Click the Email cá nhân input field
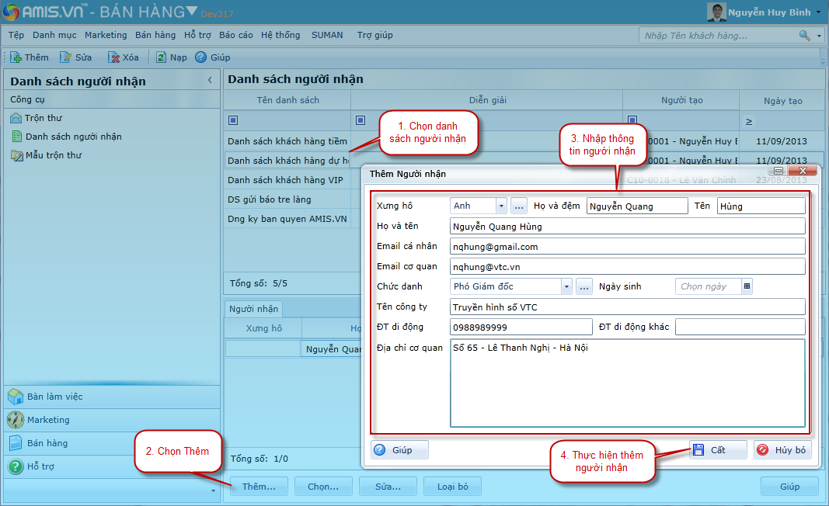Viewport: 829px width, 506px height. (x=627, y=246)
